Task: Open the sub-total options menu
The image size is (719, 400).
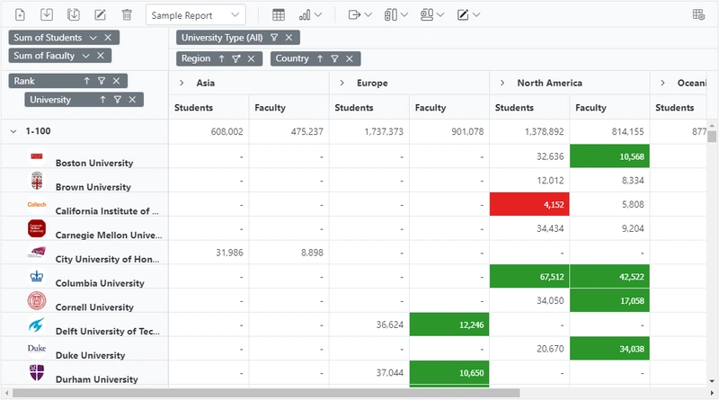Action: pyautogui.click(x=395, y=15)
